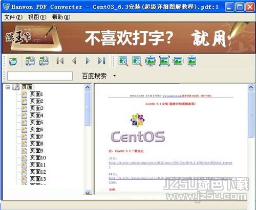
Task: Click the document view scrollbar thumb
Action: 251,114
